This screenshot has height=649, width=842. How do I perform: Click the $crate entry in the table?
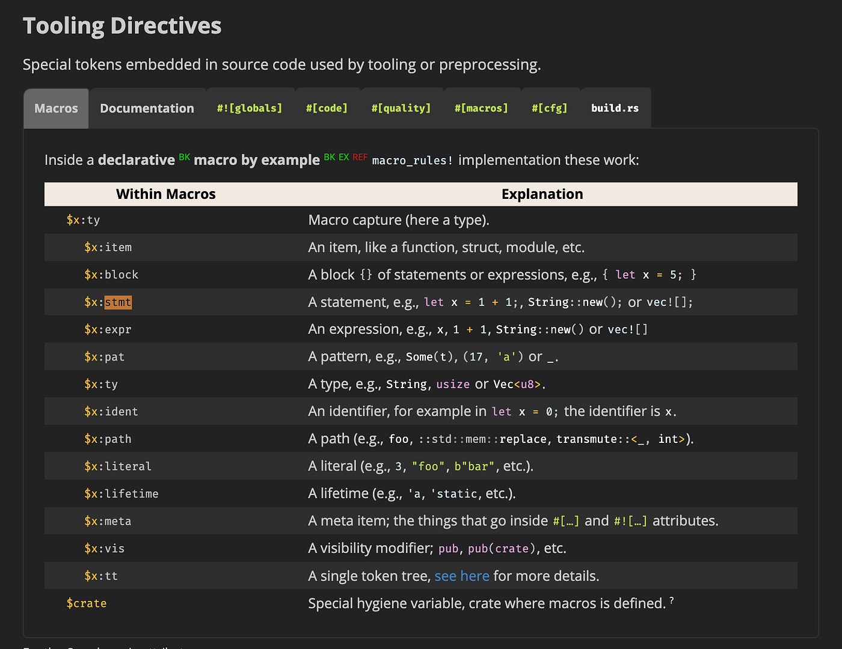pyautogui.click(x=87, y=603)
